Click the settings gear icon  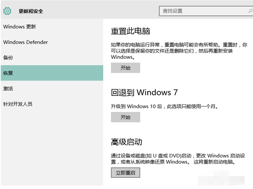(7, 10)
